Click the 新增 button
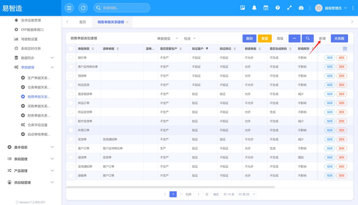 coord(322,39)
